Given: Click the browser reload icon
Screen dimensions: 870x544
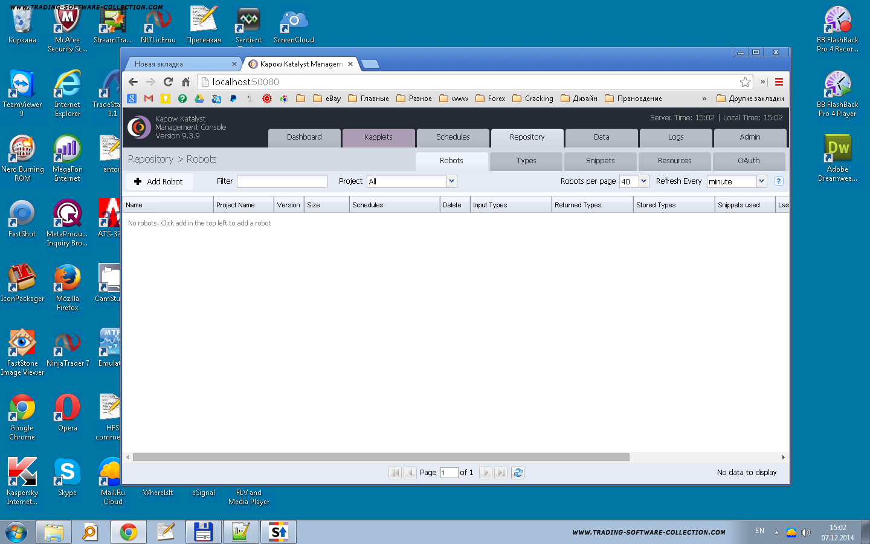Looking at the screenshot, I should tap(168, 82).
